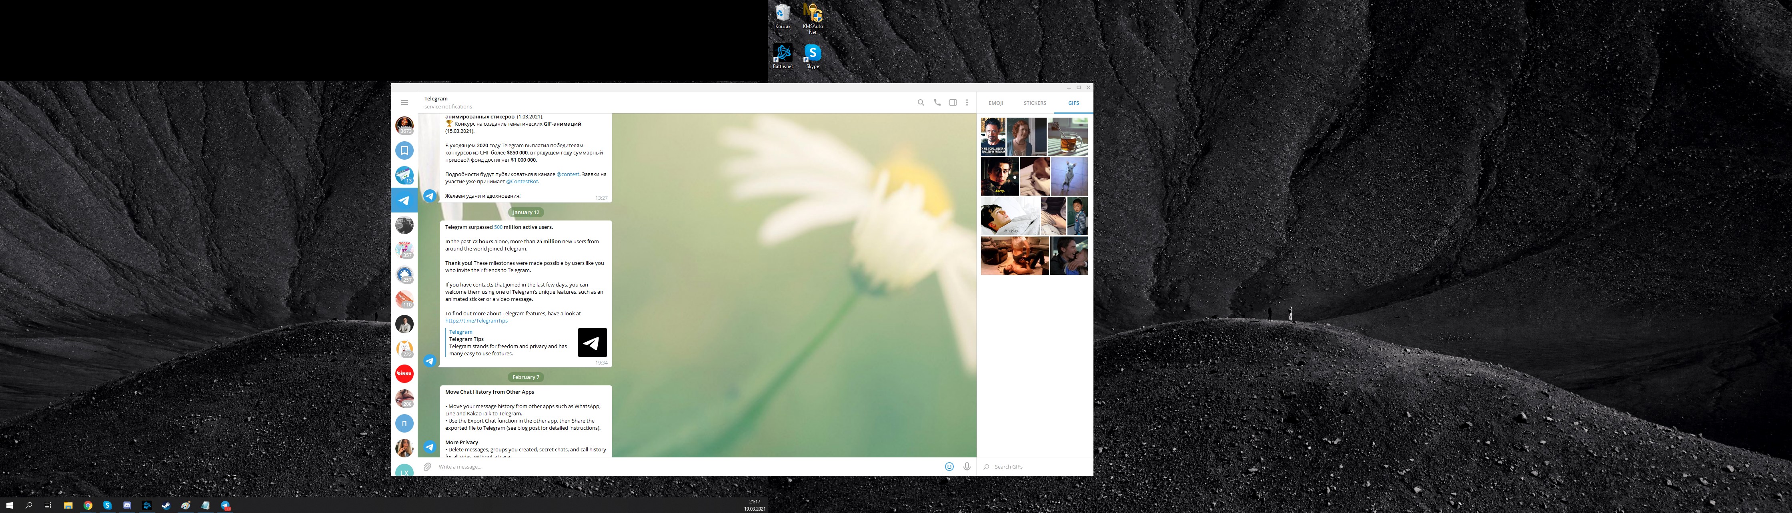This screenshot has height=513, width=1792.
Task: Open Saved Messages bookmark chat
Action: tap(404, 150)
